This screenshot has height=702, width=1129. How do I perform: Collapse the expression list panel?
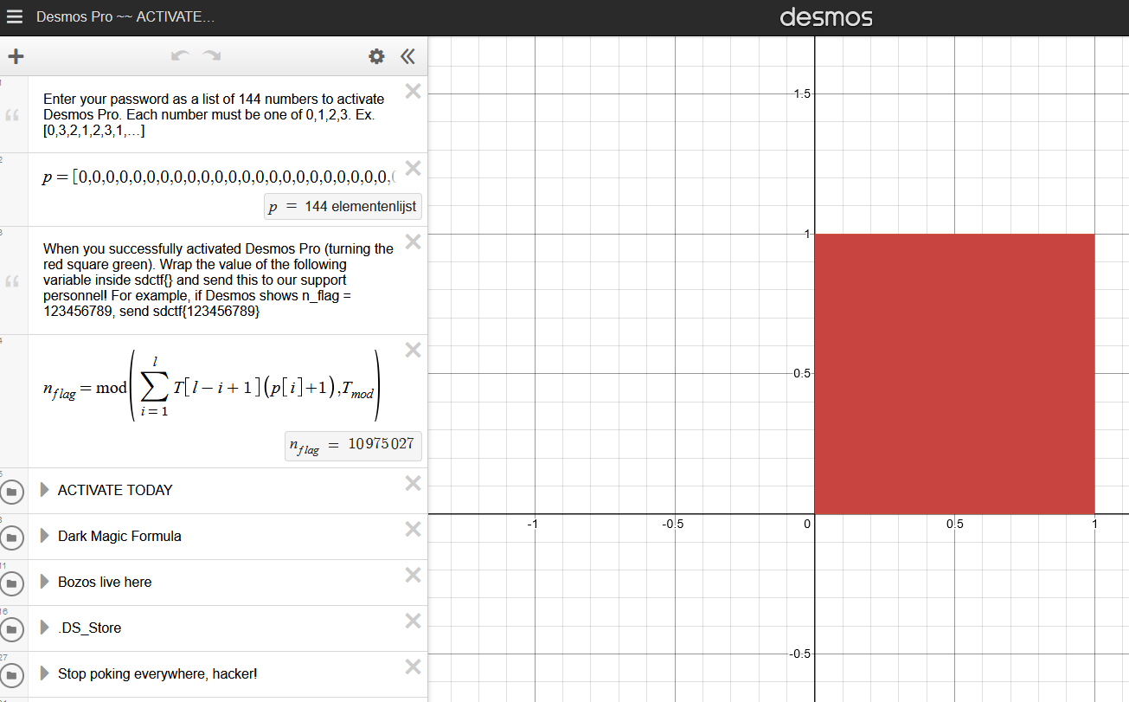click(407, 57)
